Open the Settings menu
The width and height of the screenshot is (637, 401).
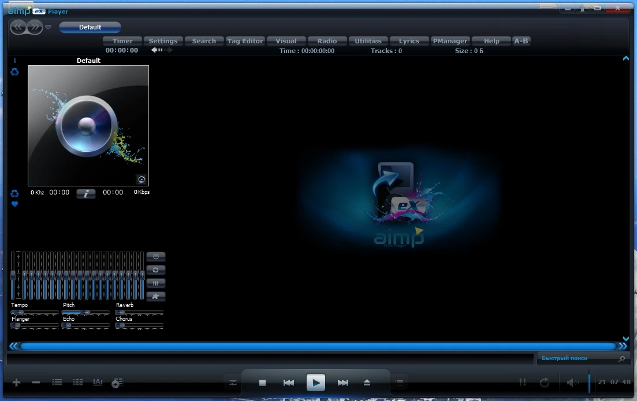(x=163, y=41)
